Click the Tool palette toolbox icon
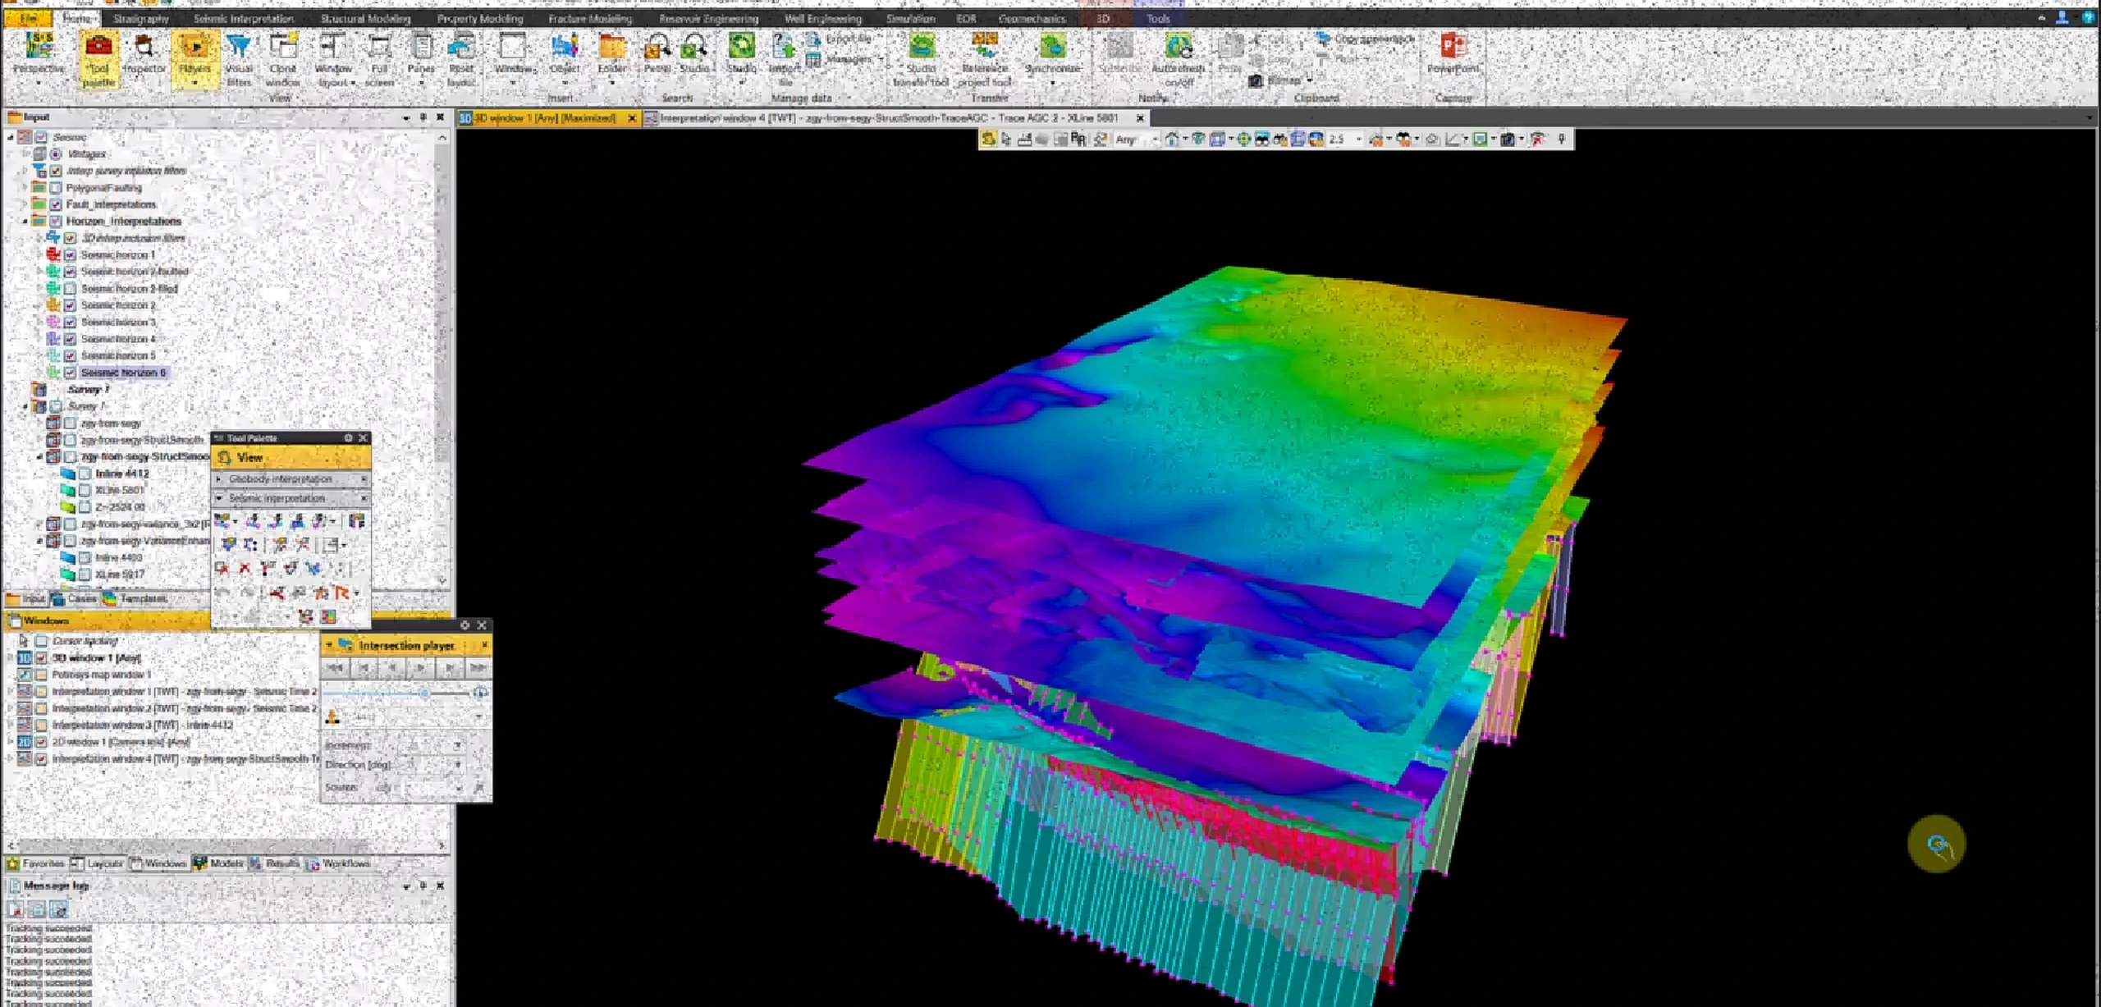This screenshot has height=1007, width=2101. point(98,59)
